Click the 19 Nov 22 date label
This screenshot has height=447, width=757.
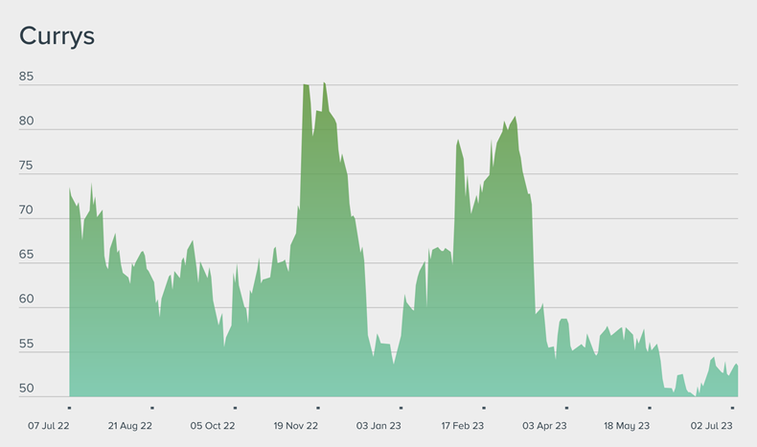296,426
